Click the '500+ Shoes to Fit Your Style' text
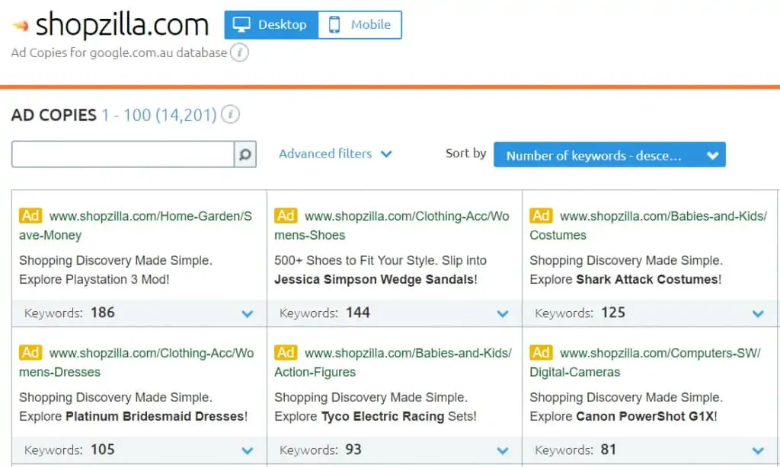 click(355, 260)
